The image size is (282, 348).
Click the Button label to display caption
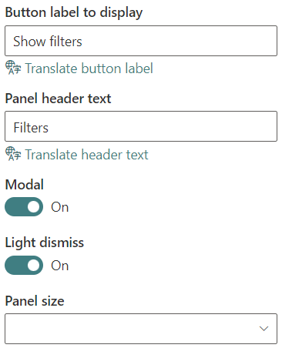[74, 13]
